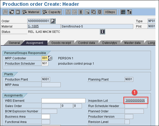Switch to the General tab

(14, 43)
